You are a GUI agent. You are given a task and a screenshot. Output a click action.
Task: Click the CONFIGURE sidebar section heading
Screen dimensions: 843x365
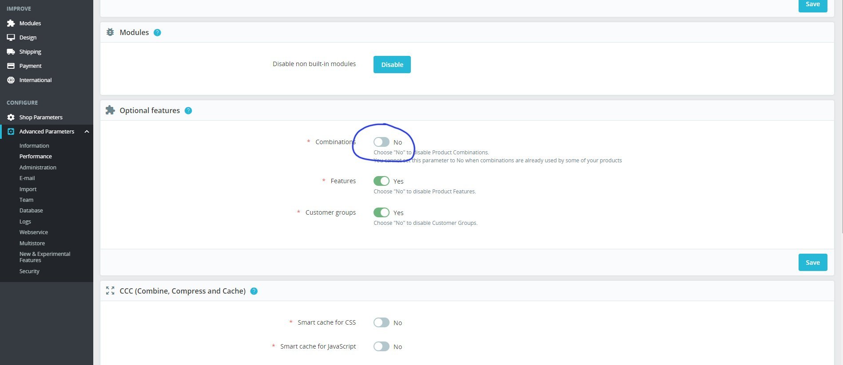click(x=22, y=102)
